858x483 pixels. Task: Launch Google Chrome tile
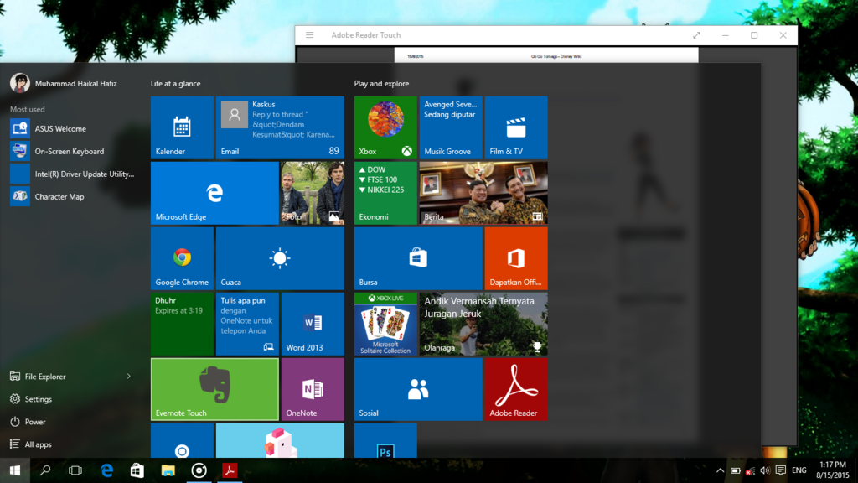point(182,258)
